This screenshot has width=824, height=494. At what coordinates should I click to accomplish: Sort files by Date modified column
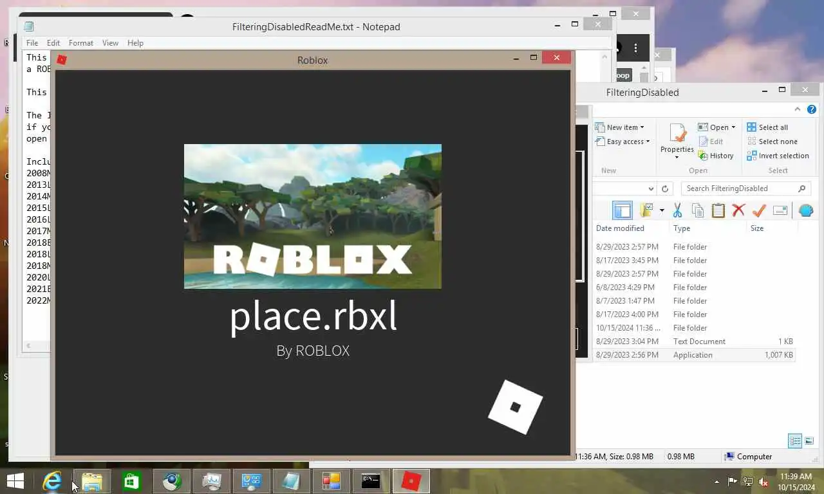point(620,228)
